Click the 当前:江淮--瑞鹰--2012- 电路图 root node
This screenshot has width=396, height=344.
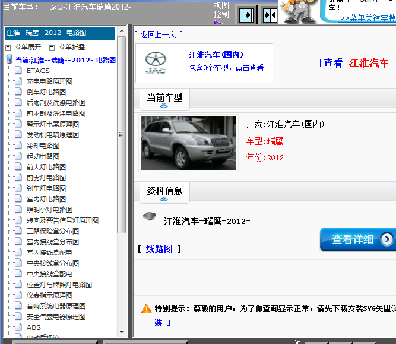[66, 60]
